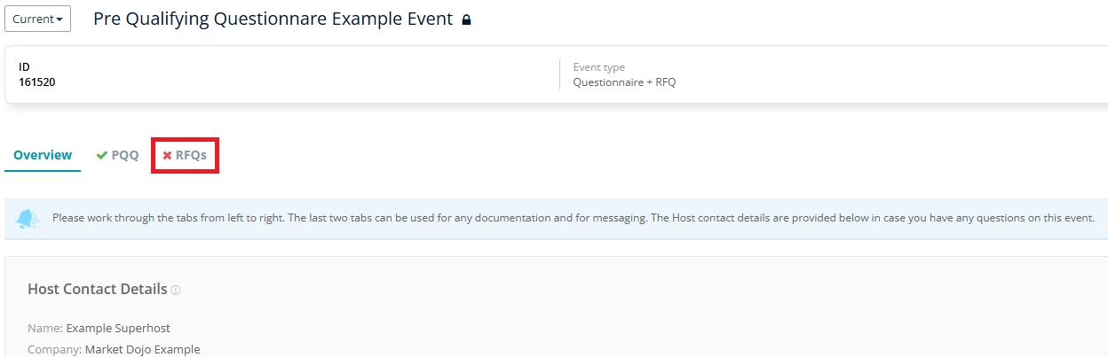The width and height of the screenshot is (1108, 357).
Task: Switch to the Overview tab
Action: (x=43, y=155)
